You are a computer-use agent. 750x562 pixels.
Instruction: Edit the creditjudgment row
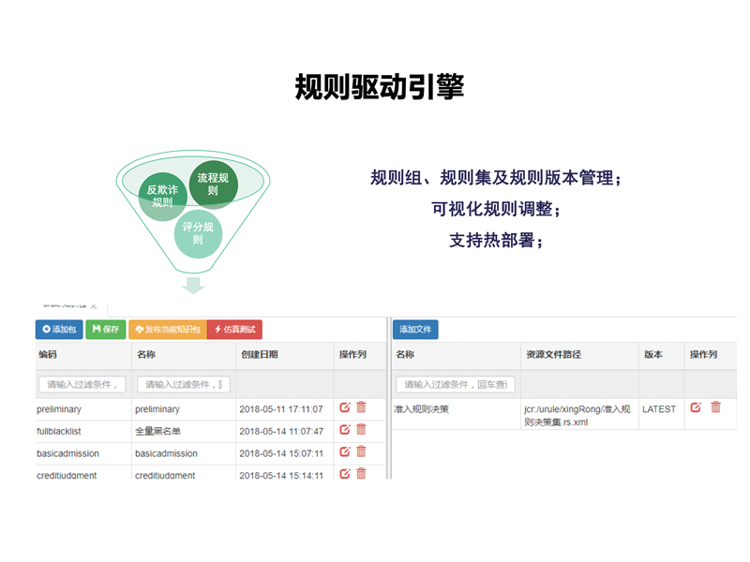[x=345, y=474]
